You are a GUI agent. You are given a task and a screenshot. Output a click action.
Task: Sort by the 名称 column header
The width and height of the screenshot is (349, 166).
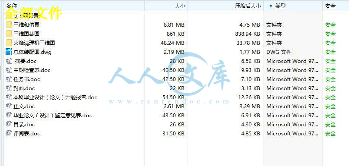(74, 6)
